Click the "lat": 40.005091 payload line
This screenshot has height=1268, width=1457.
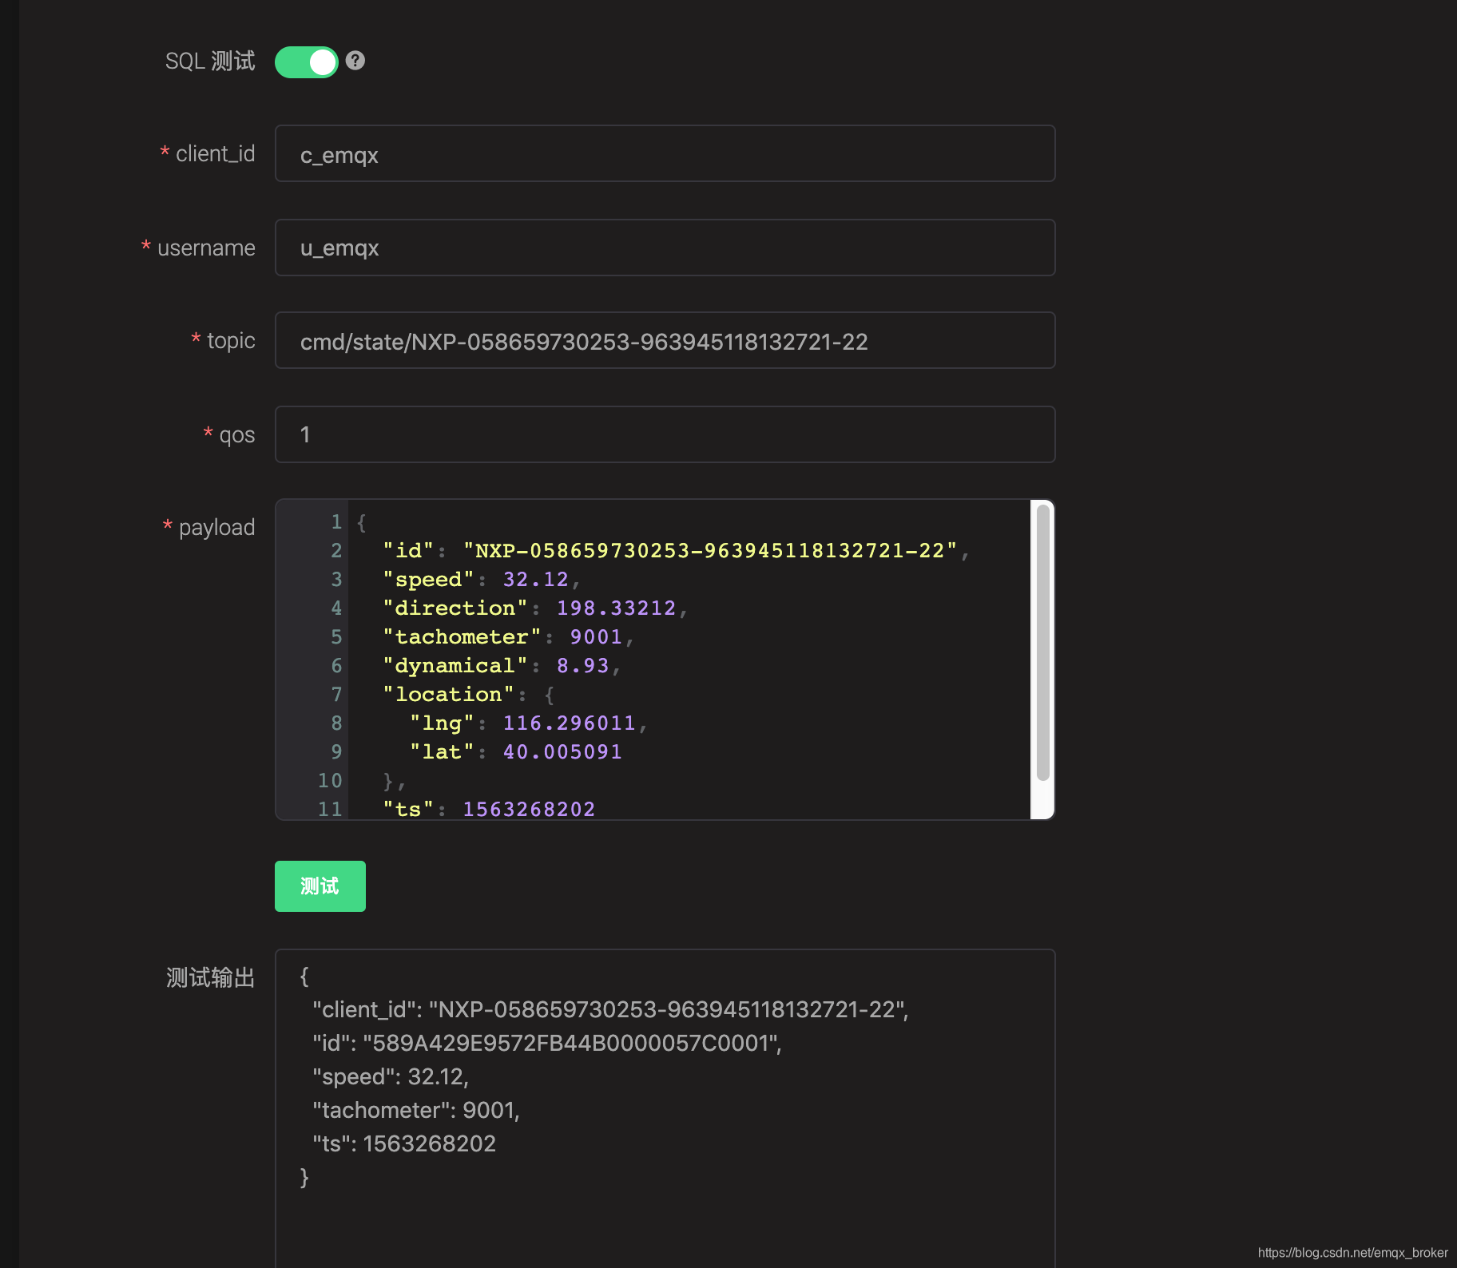coord(515,752)
